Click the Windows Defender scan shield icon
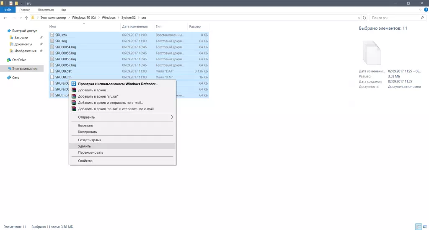Viewport: 429px width, 230px height. pyautogui.click(x=74, y=84)
